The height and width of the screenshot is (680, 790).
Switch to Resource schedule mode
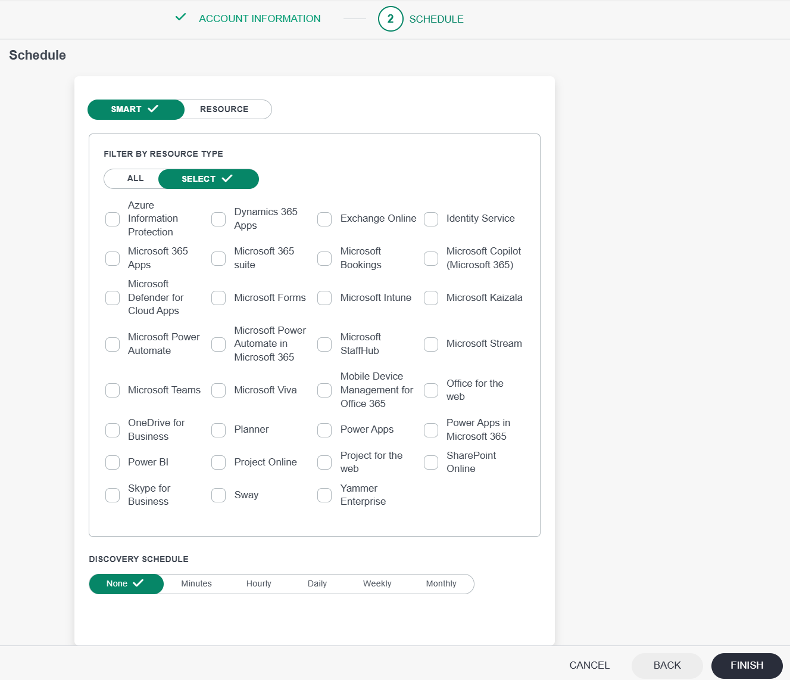224,109
